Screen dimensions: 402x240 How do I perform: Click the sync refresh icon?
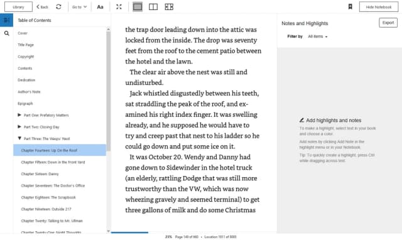click(58, 7)
